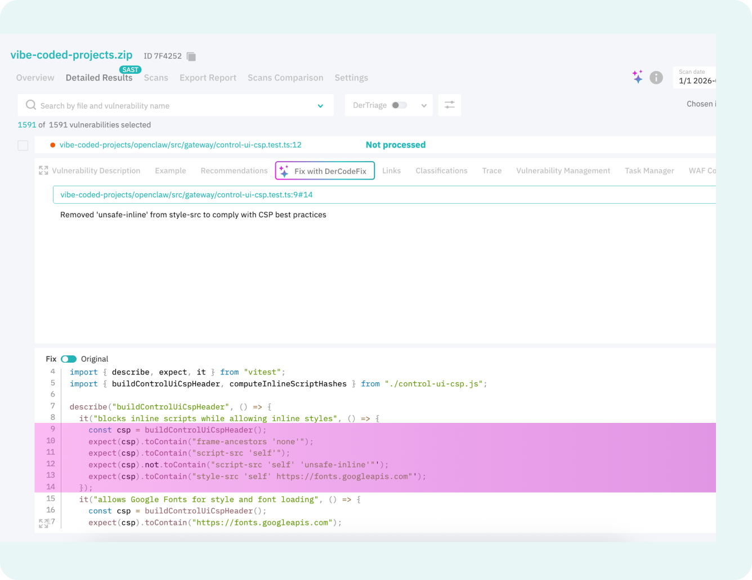Copy the scan ID 7F4252

click(191, 56)
